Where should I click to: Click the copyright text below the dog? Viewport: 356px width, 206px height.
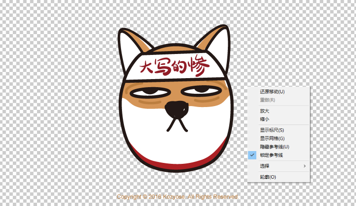pos(178,197)
